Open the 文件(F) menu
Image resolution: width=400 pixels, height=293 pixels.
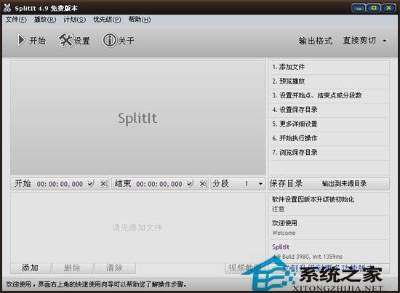click(16, 20)
